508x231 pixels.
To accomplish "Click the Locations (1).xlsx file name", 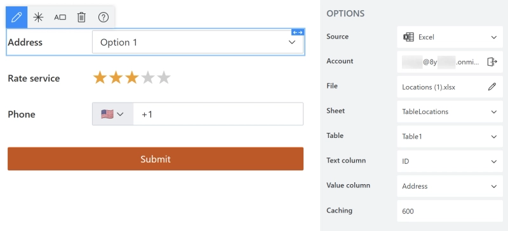I will pos(429,87).
